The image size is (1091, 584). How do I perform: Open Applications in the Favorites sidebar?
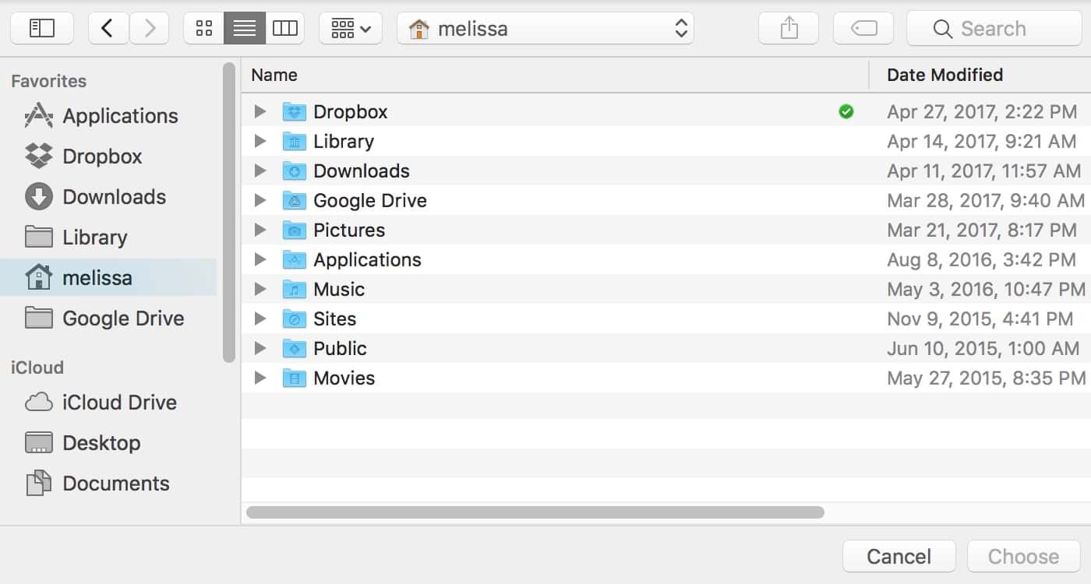(120, 116)
